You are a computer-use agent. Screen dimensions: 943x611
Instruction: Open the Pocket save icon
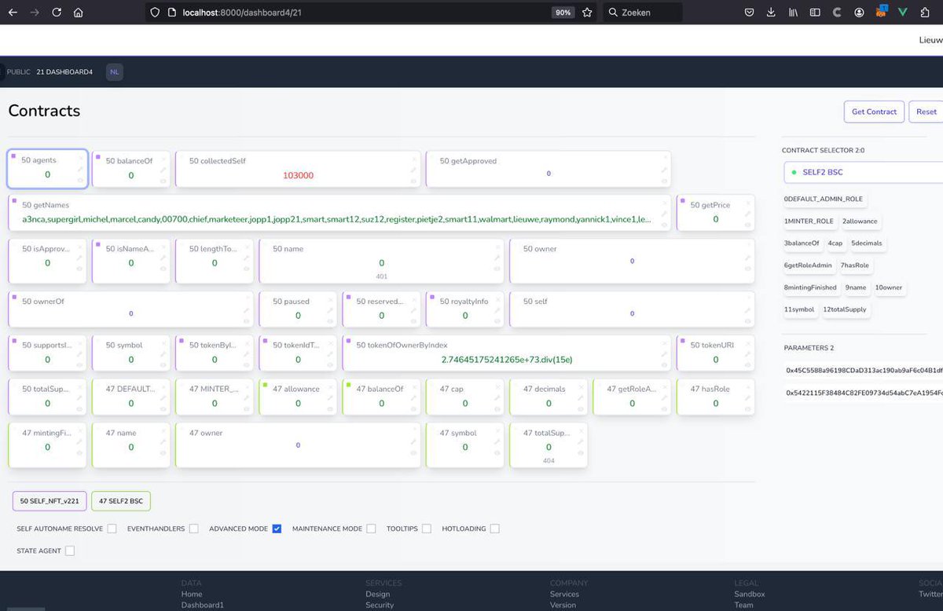coord(750,13)
